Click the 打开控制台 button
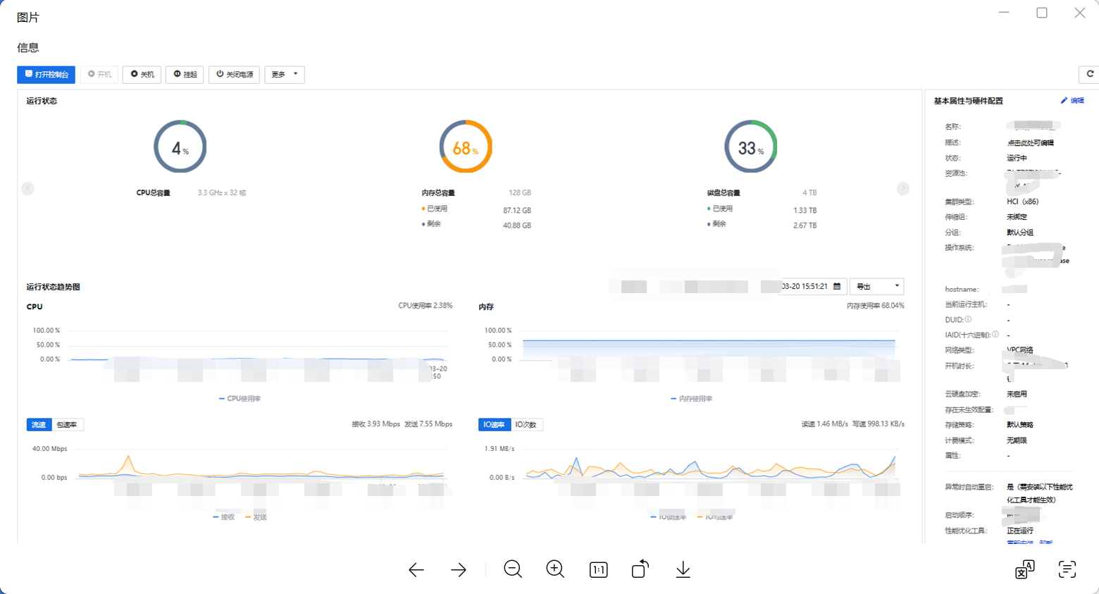The height and width of the screenshot is (594, 1099). [x=46, y=75]
